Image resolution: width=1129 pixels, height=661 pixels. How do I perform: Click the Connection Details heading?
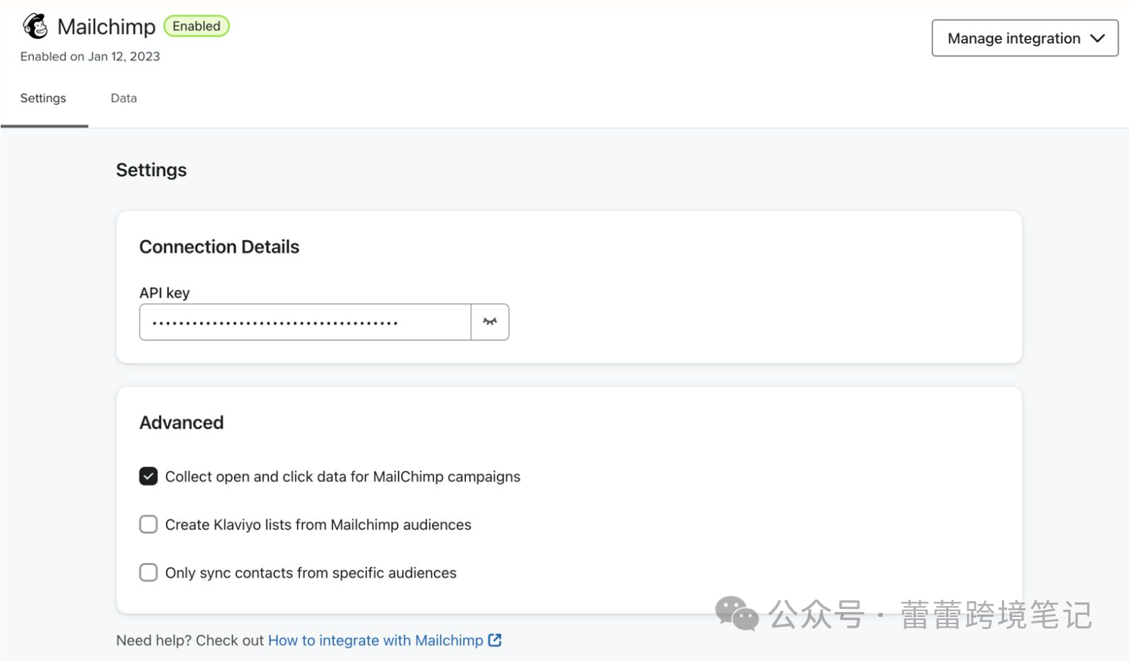point(219,247)
